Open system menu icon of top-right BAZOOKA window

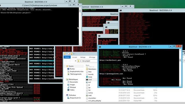coord(121,10)
